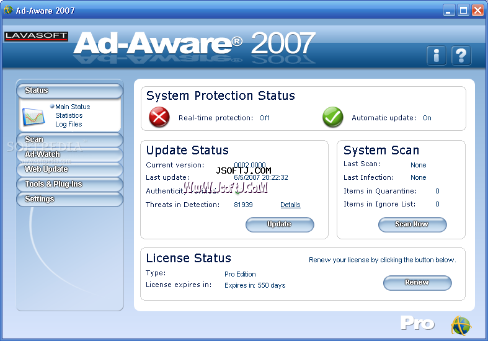Click the Scan Now button
The height and width of the screenshot is (341, 488).
coord(412,224)
